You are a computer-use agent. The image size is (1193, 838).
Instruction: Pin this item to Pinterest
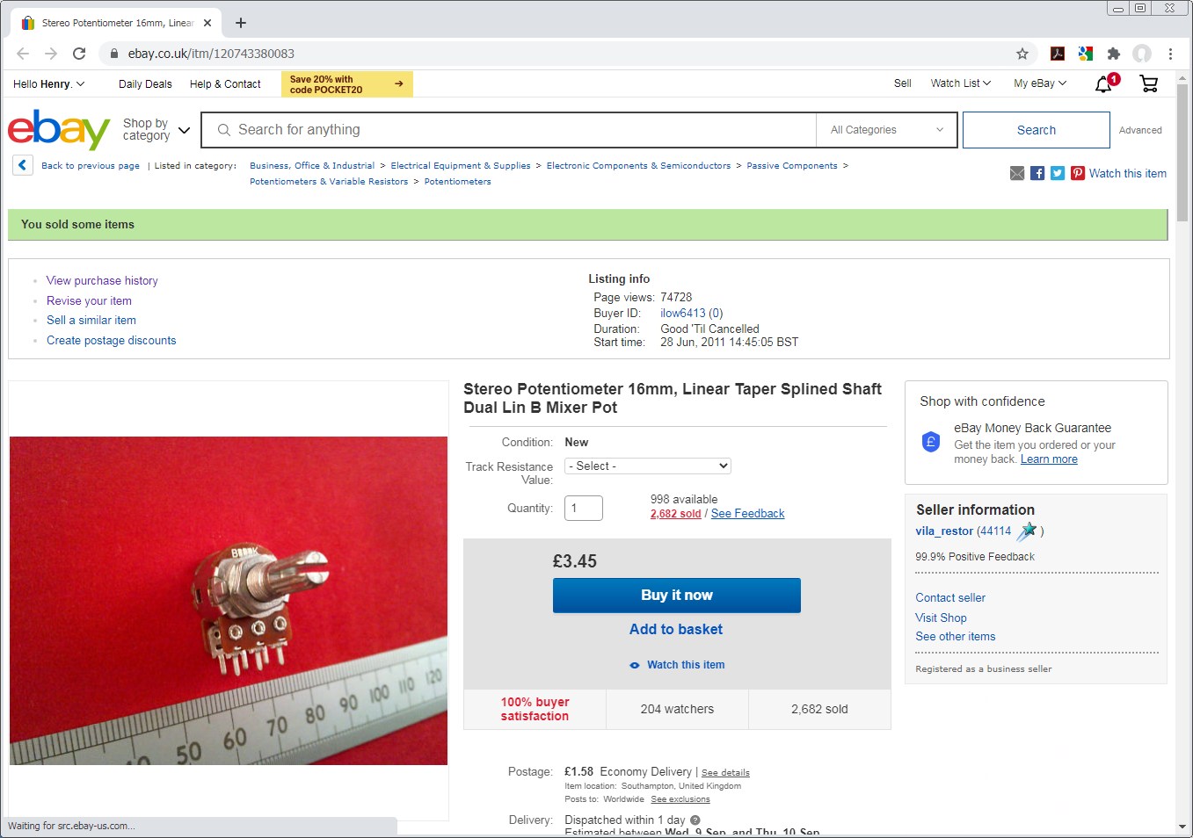pyautogui.click(x=1077, y=173)
